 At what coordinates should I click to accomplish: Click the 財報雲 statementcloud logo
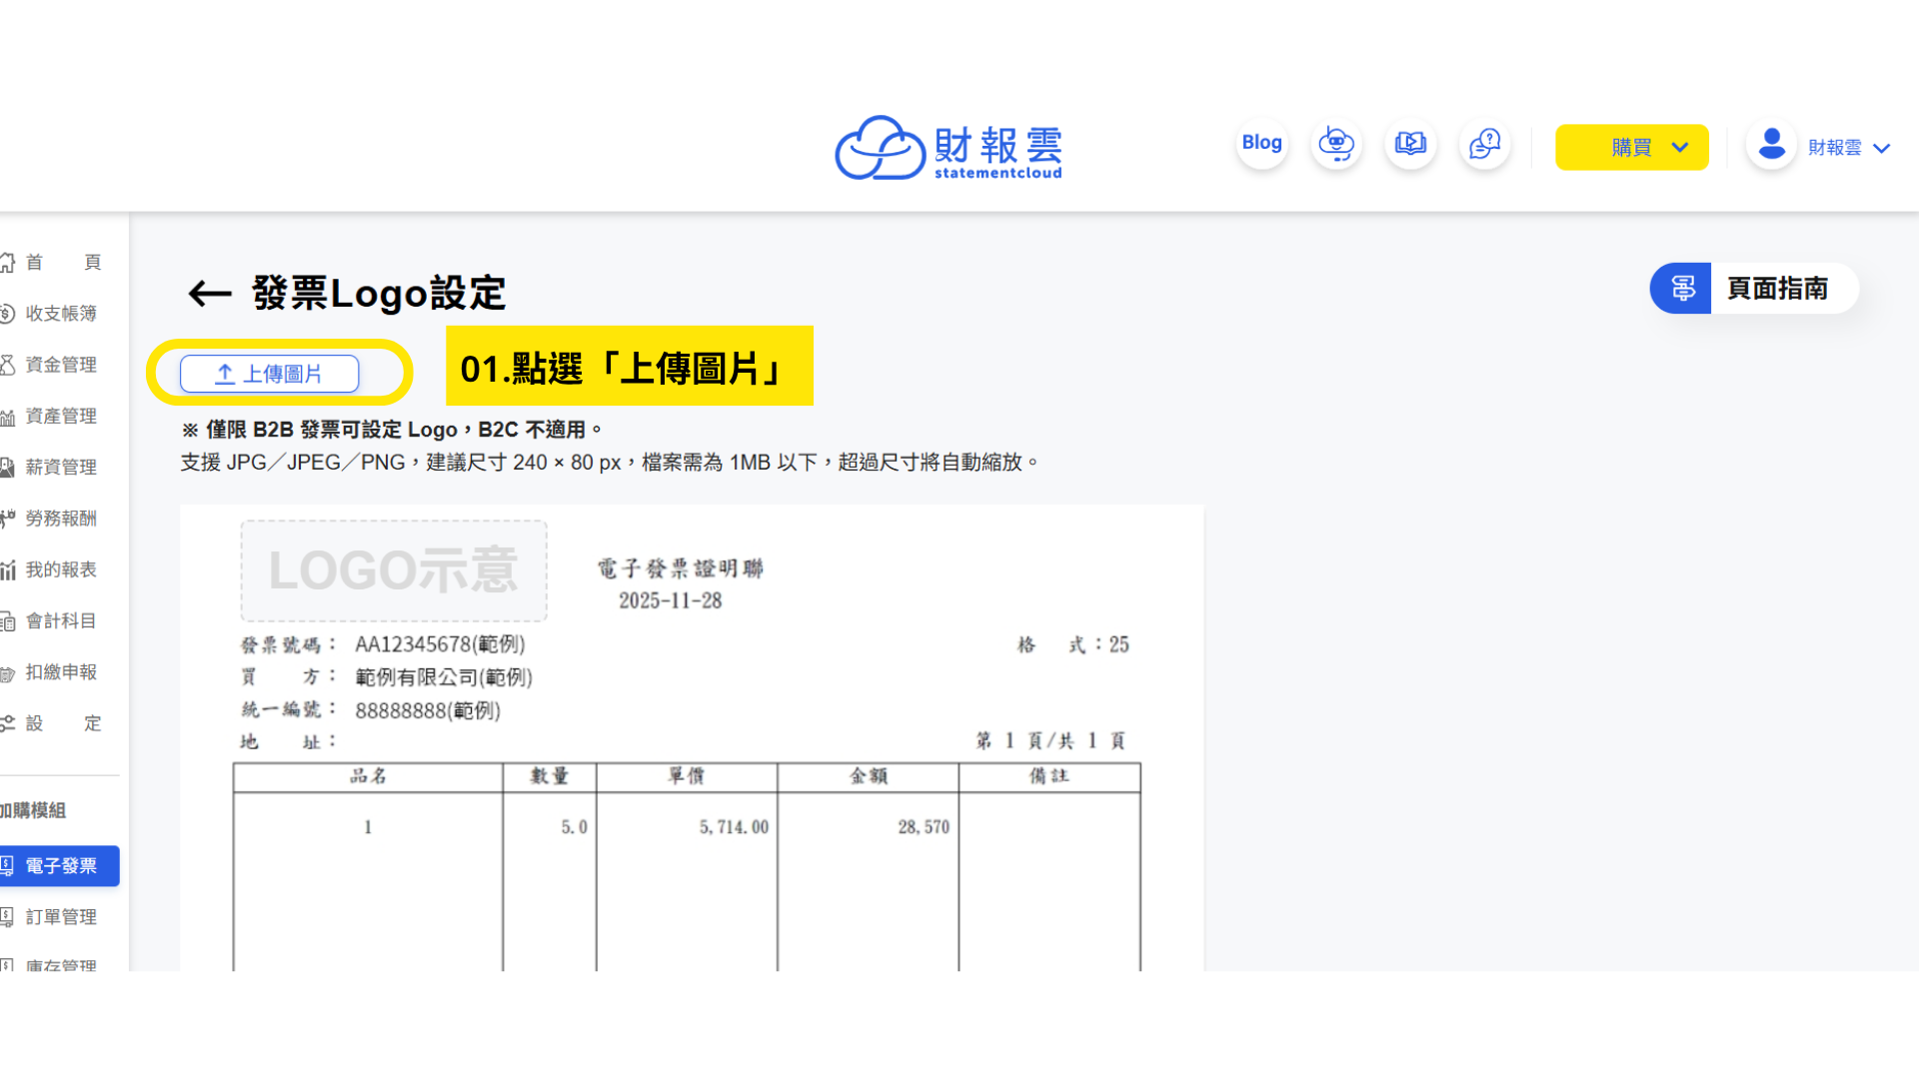tap(948, 148)
